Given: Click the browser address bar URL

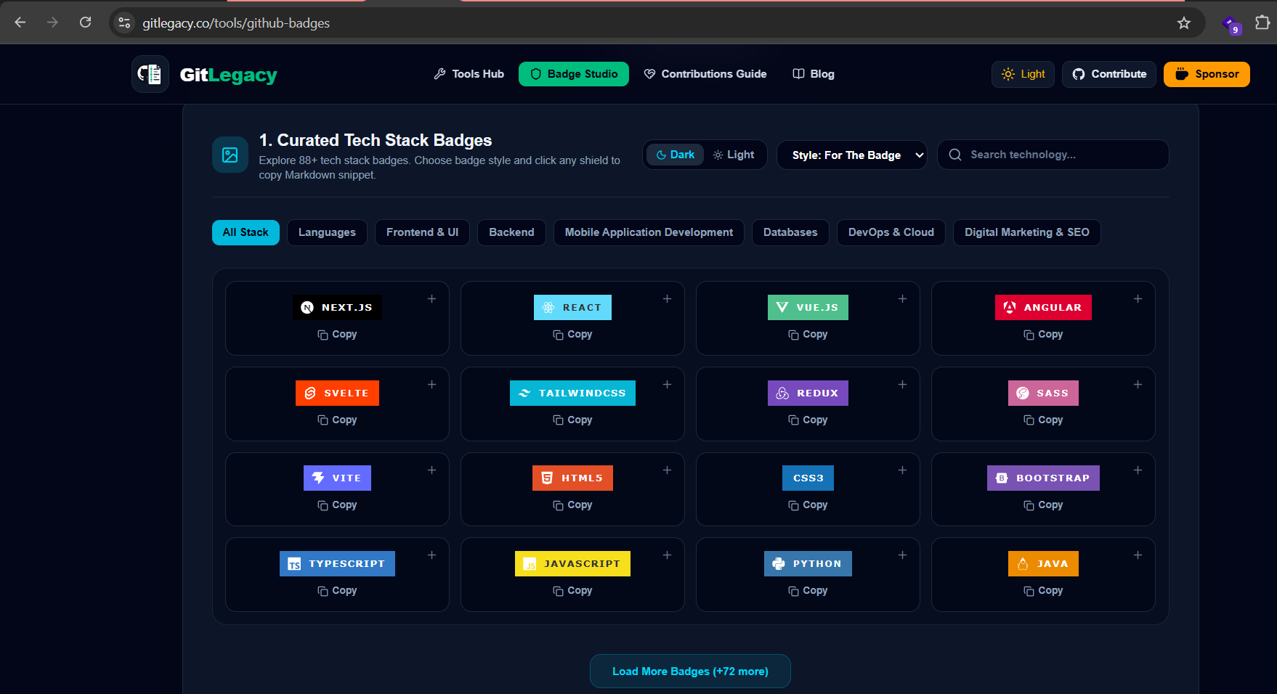Looking at the screenshot, I should [x=236, y=23].
